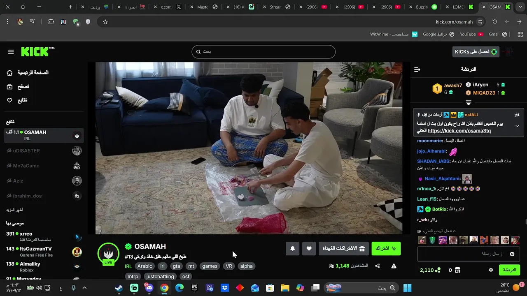The image size is (527, 296).
Task: Open Steam from the taskbar
Action: 119,288
